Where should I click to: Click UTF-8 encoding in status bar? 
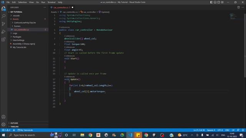(220, 130)
